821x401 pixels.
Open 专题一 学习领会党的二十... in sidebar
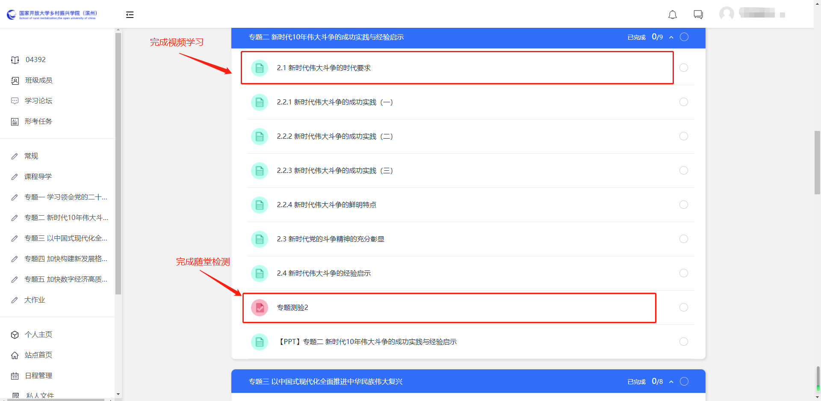tap(66, 197)
